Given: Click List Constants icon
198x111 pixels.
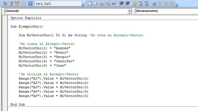Looking at the screenshot, I should 96,3.
